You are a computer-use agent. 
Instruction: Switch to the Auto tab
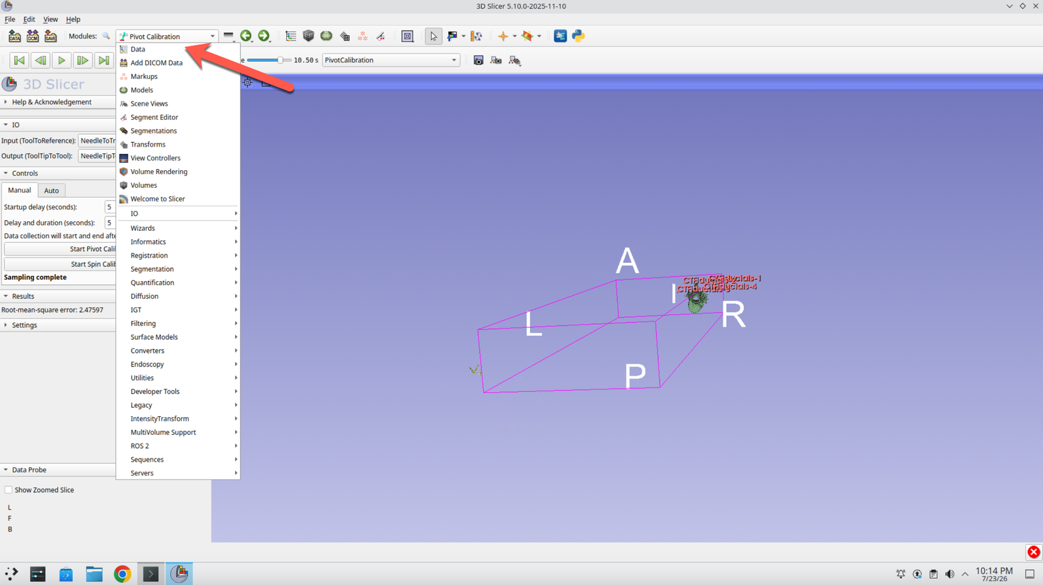click(51, 190)
